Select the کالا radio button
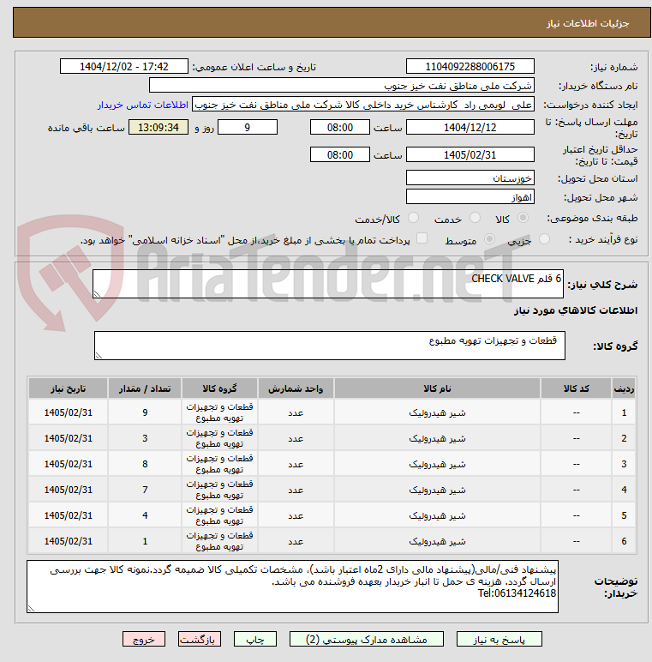Screen dimensions: 652x662 tap(523, 218)
